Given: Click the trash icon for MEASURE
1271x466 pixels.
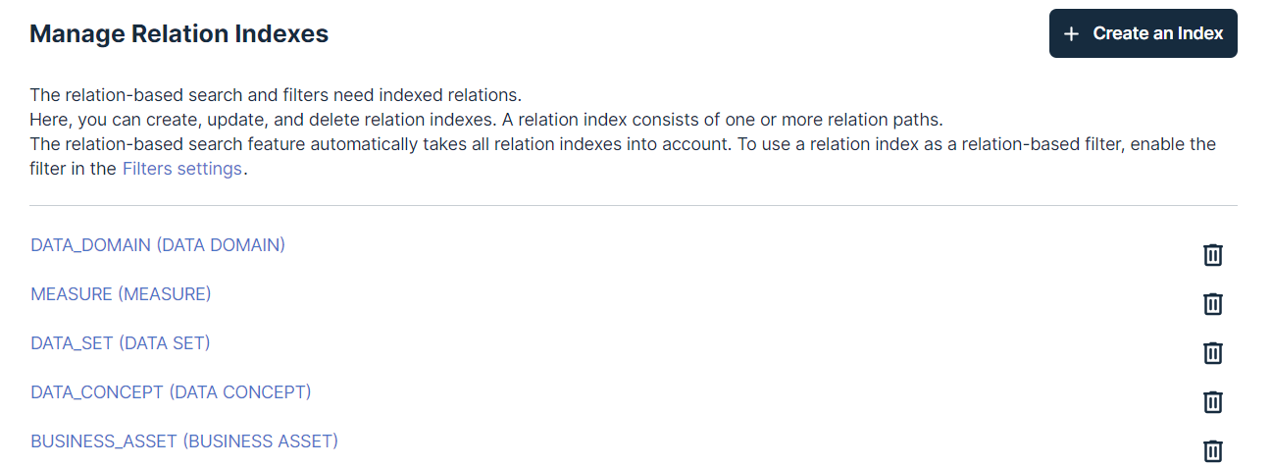Looking at the screenshot, I should [x=1213, y=304].
